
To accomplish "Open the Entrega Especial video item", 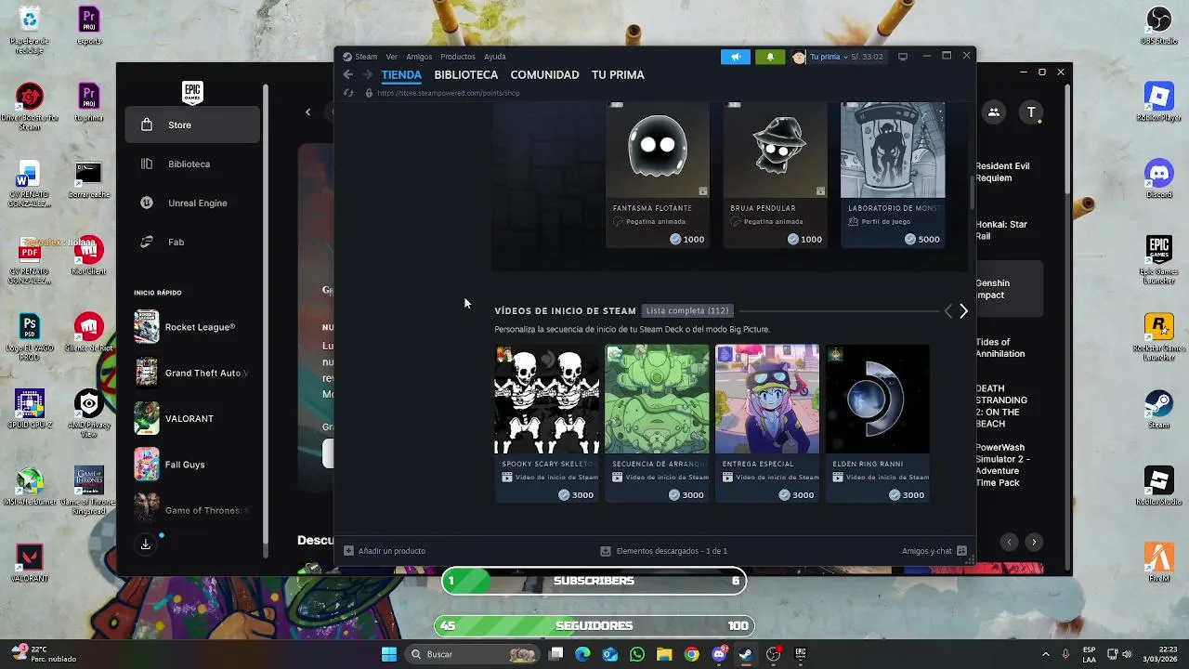I will pos(767,424).
